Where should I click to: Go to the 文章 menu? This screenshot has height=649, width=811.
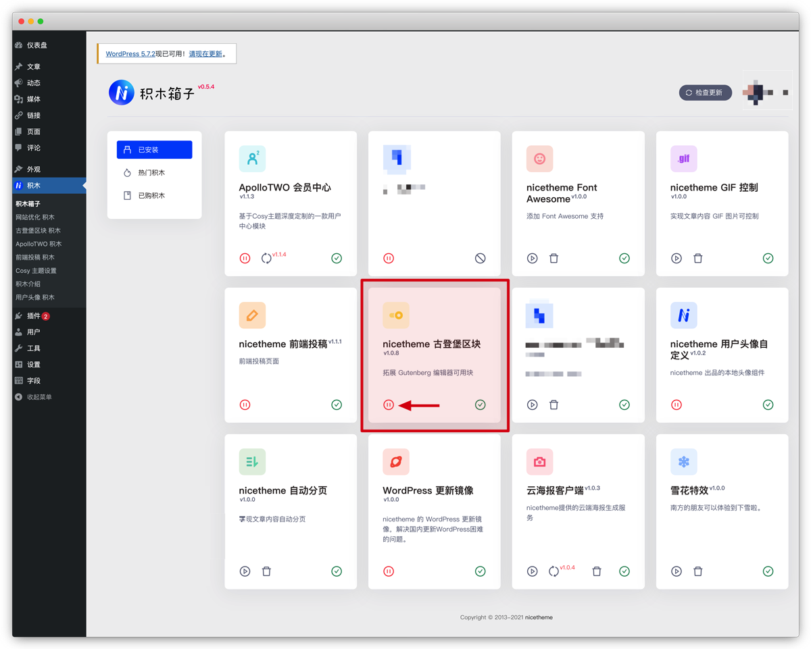coord(49,67)
